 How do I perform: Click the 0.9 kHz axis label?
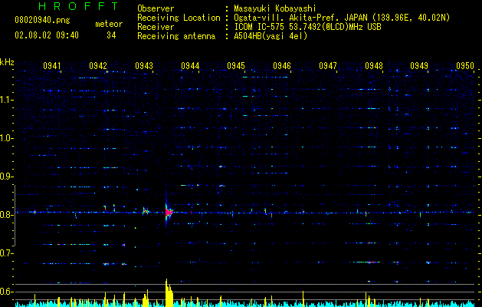tap(6, 177)
